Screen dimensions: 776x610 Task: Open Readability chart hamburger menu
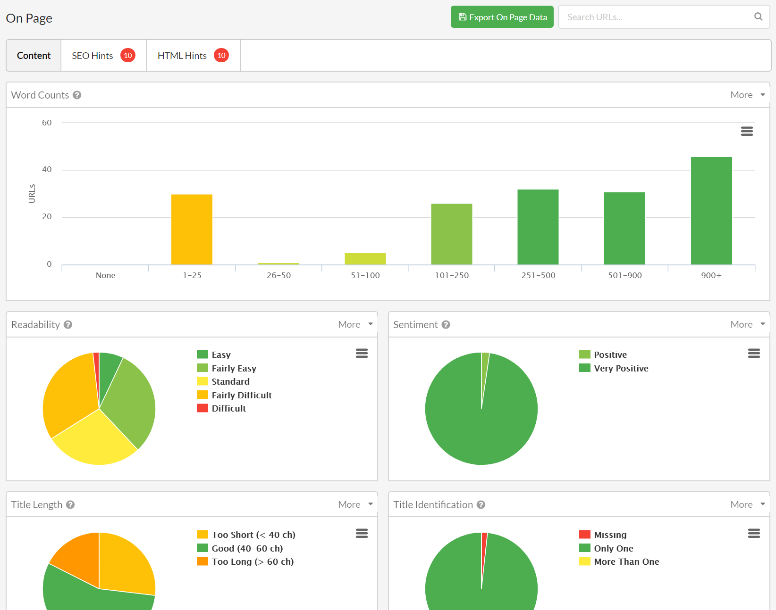point(362,353)
